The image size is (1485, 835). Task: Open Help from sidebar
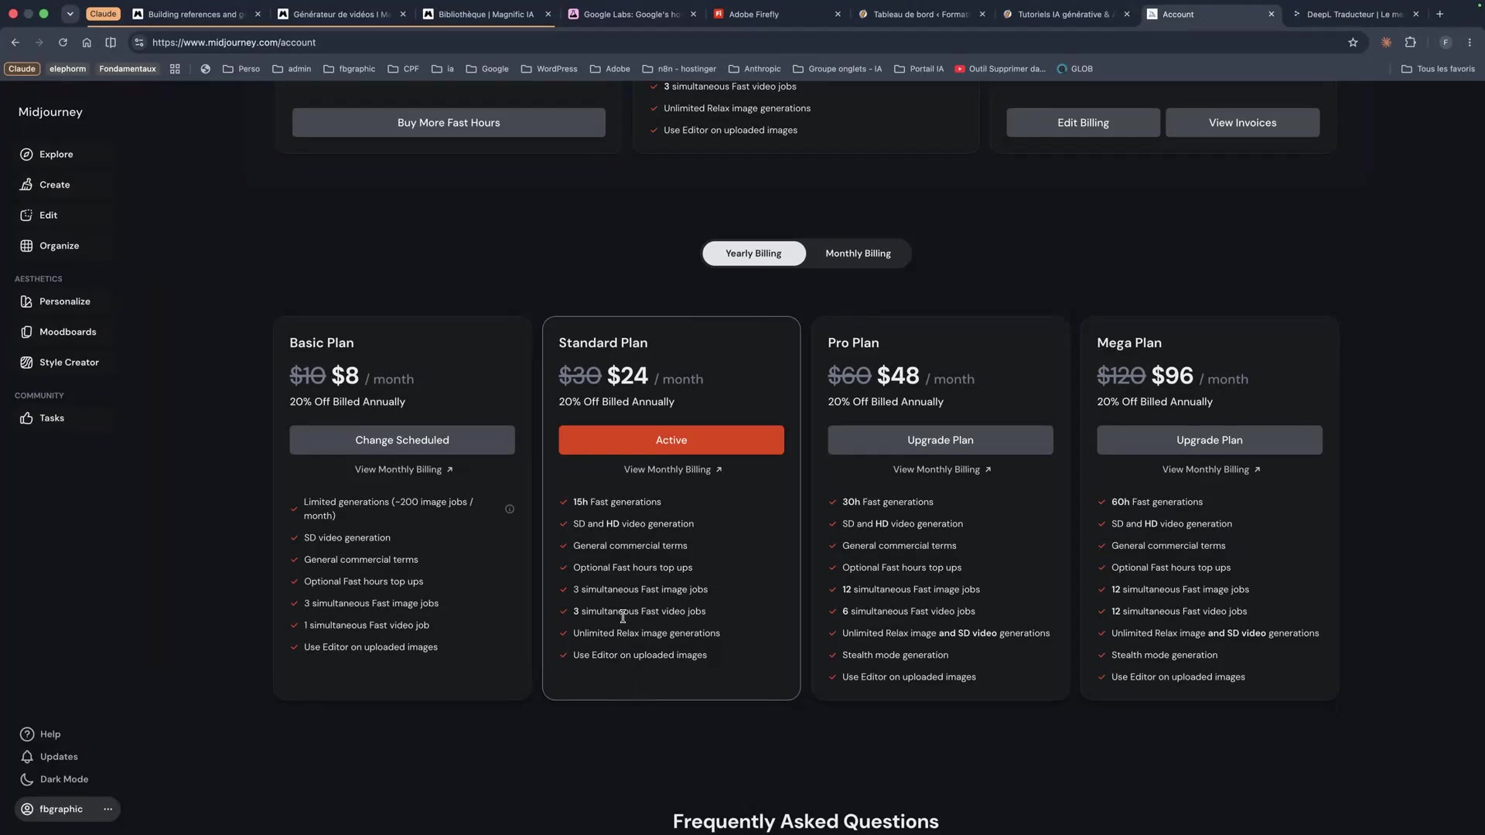pyautogui.click(x=40, y=734)
